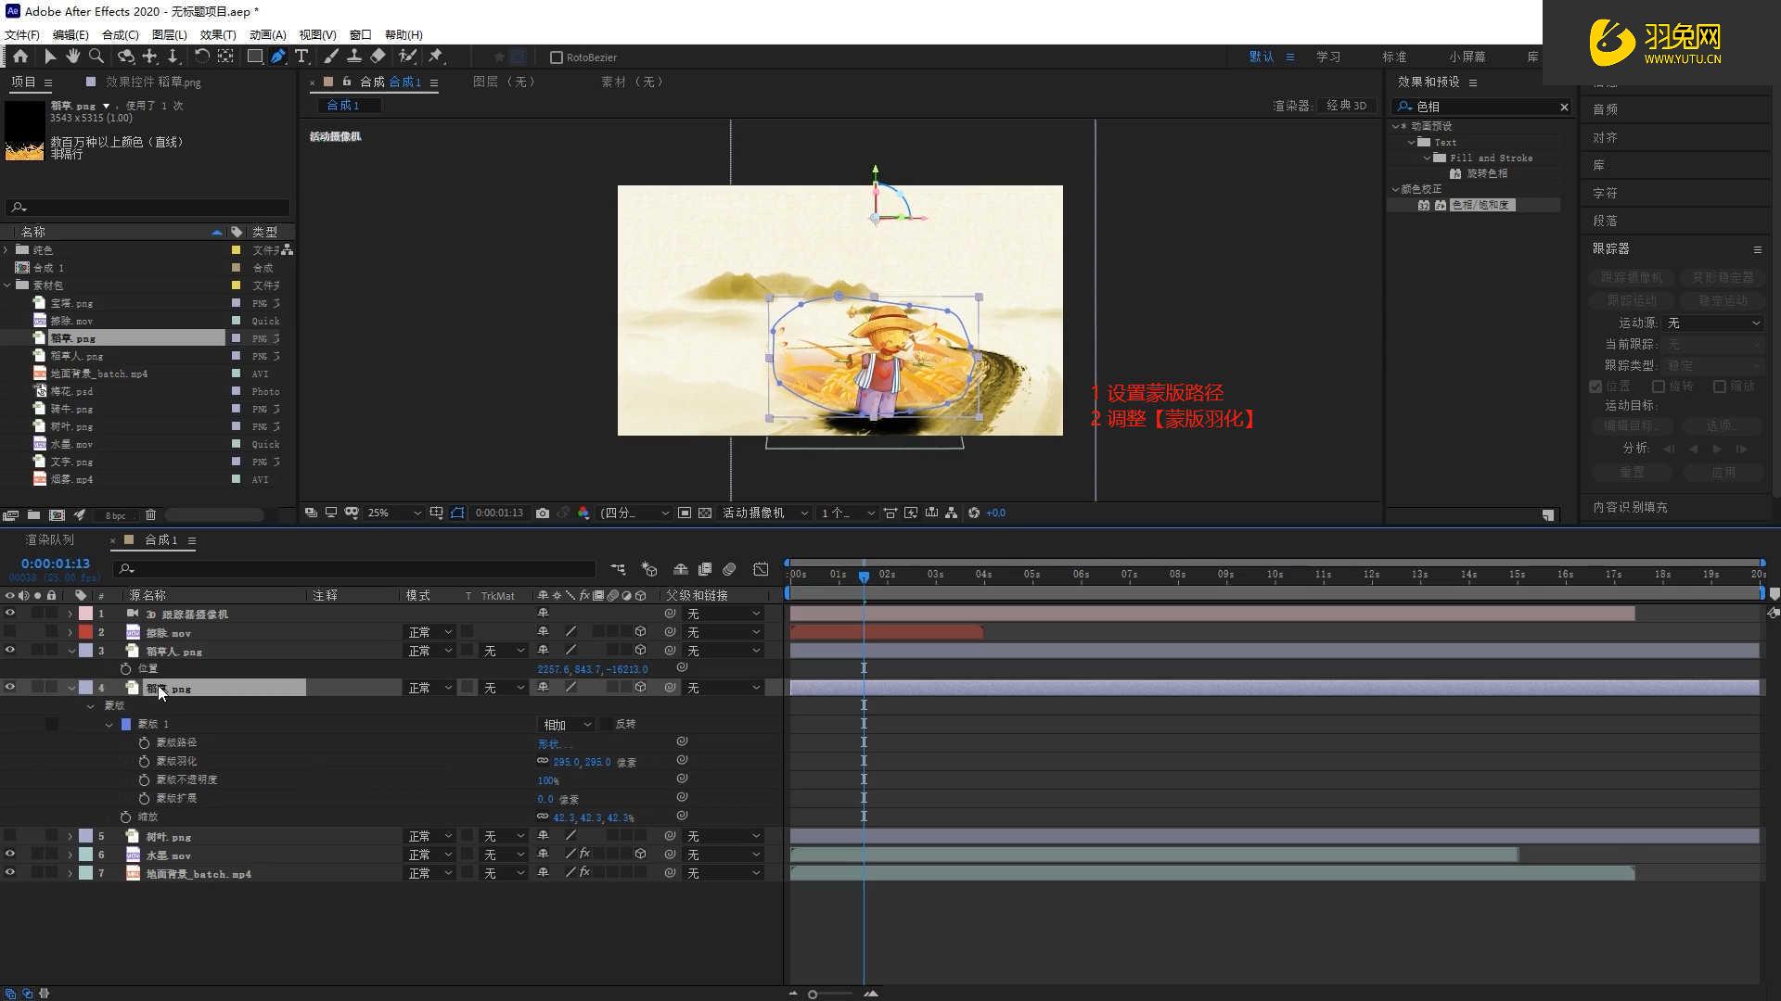The width and height of the screenshot is (1781, 1001).
Task: Delete selected project item trash icon
Action: point(150,515)
